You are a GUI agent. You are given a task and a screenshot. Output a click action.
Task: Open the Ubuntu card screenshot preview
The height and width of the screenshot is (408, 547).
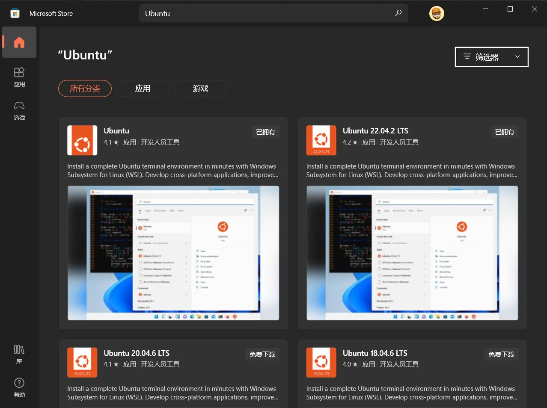(x=173, y=253)
